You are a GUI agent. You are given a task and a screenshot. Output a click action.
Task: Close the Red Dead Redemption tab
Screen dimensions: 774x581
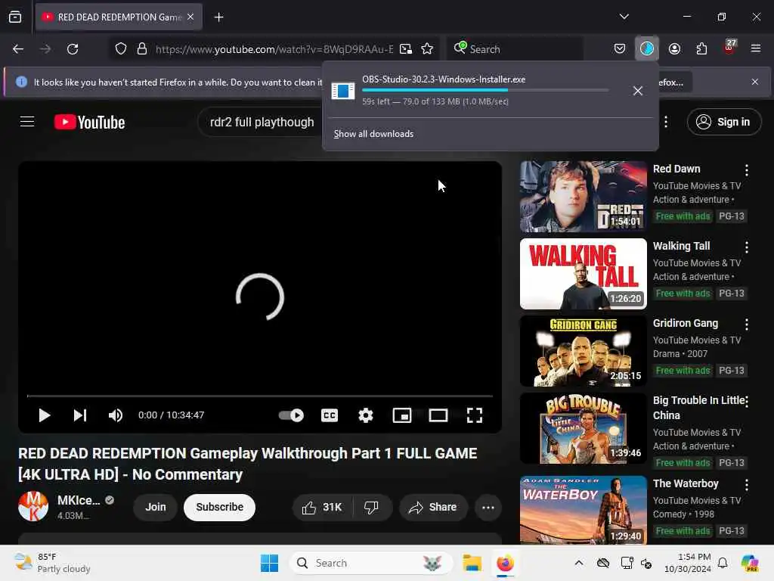(x=190, y=17)
